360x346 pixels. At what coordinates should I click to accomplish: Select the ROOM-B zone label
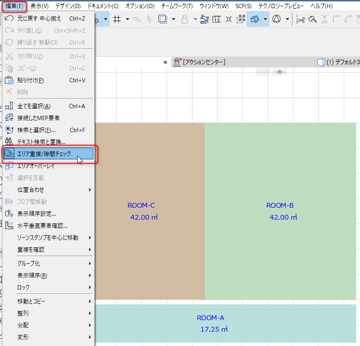coord(280,205)
